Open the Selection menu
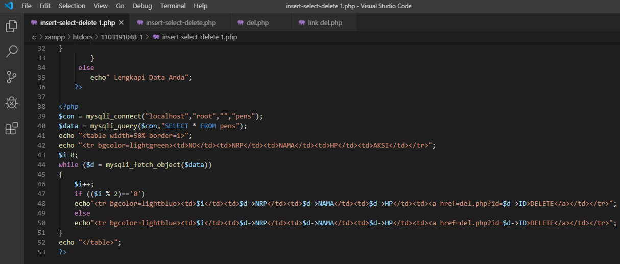The image size is (620, 264). pos(72,6)
